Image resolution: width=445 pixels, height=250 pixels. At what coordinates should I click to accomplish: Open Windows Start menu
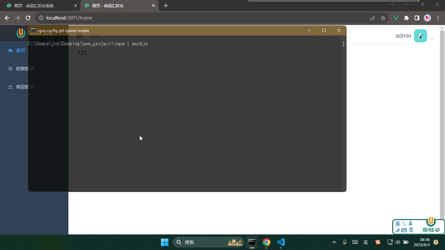pyautogui.click(x=165, y=242)
